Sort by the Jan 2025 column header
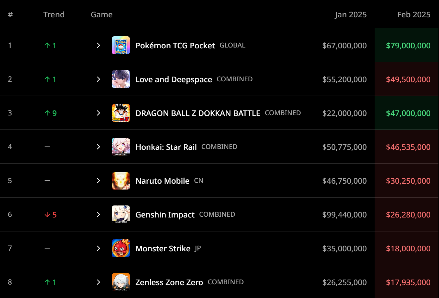Viewport: 439px width, 298px height. click(351, 15)
